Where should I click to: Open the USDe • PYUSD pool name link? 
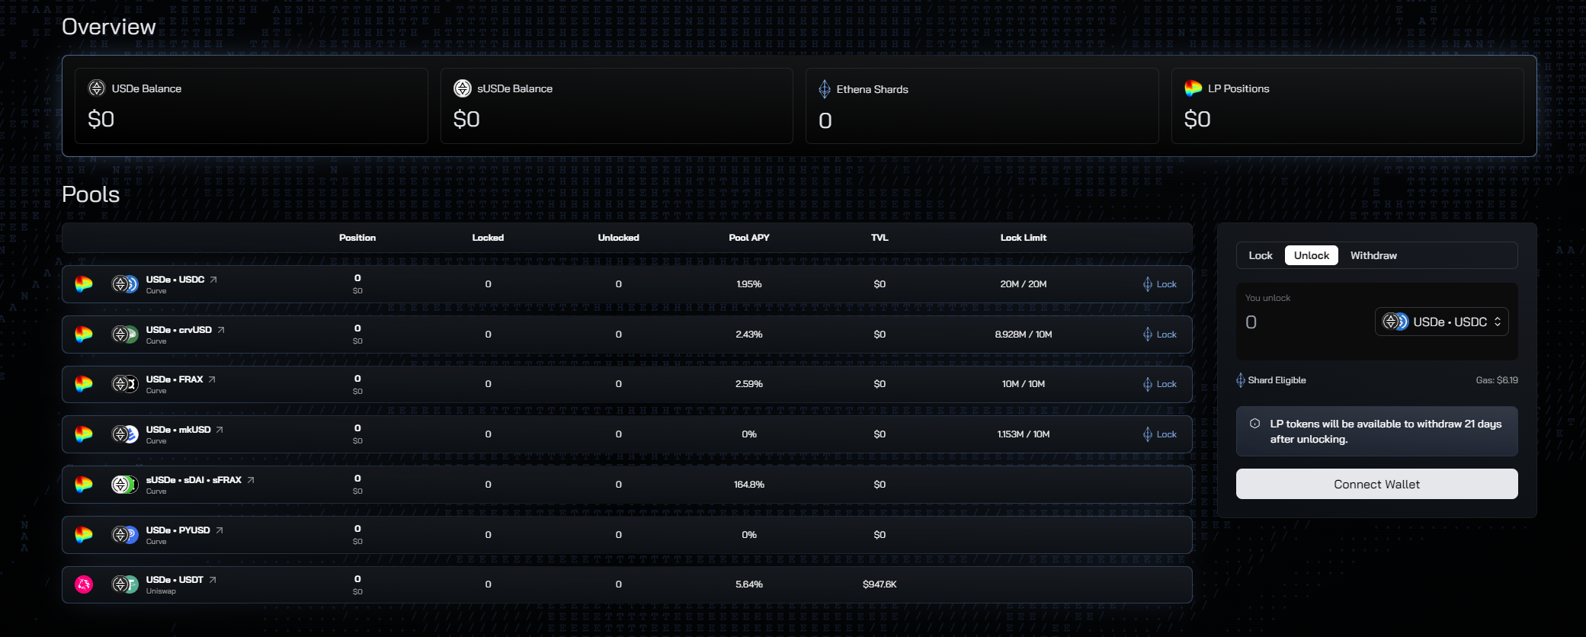pyautogui.click(x=178, y=530)
